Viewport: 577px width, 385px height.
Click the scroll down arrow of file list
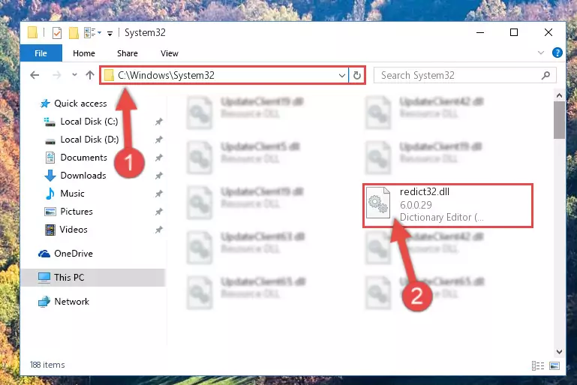[559, 352]
